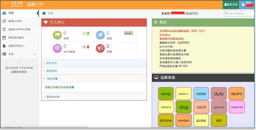Screen dimensions: 256x130
Task: Click the RSS icon in 热点 header
Action: (x=156, y=22)
